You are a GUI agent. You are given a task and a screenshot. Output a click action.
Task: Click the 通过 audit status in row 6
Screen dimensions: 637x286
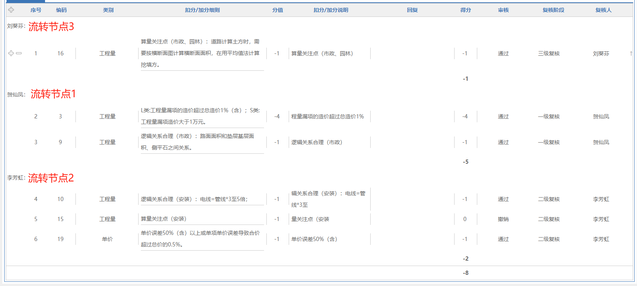point(503,239)
